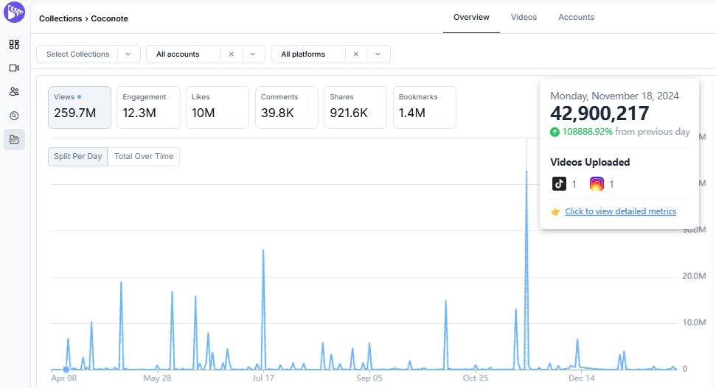Open the dashboard grid icon in sidebar
This screenshot has height=388, width=716.
[x=14, y=44]
